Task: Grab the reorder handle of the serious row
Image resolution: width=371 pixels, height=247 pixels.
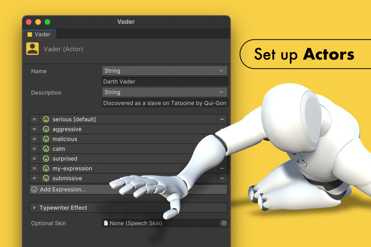Action: [x=34, y=119]
